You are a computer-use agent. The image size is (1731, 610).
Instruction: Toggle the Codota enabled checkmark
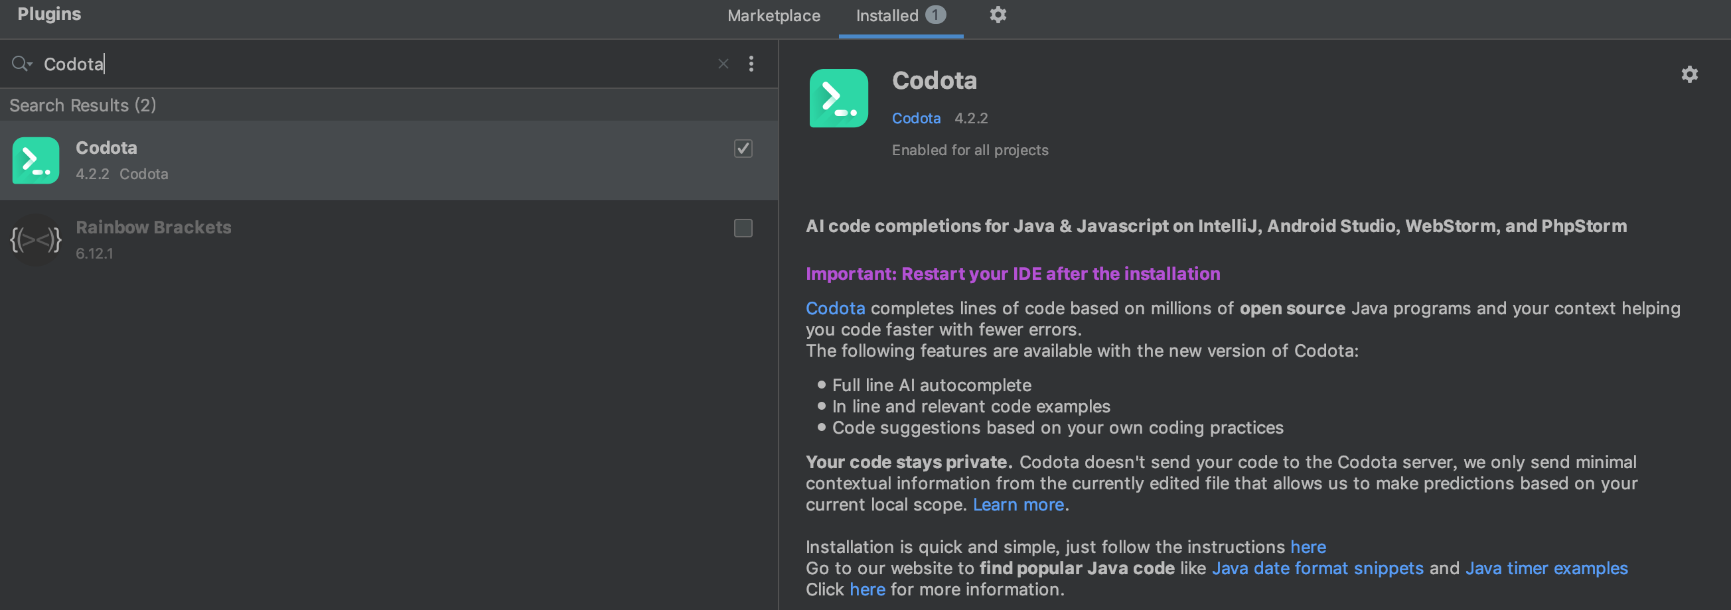point(743,150)
